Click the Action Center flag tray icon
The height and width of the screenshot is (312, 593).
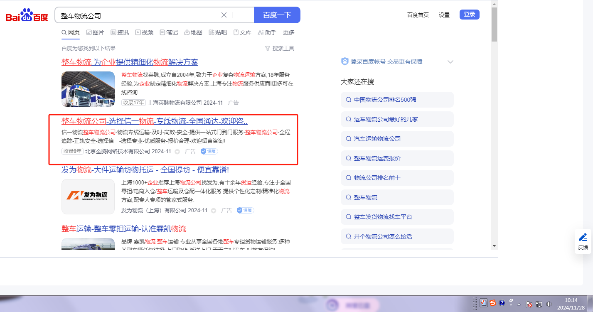529,304
